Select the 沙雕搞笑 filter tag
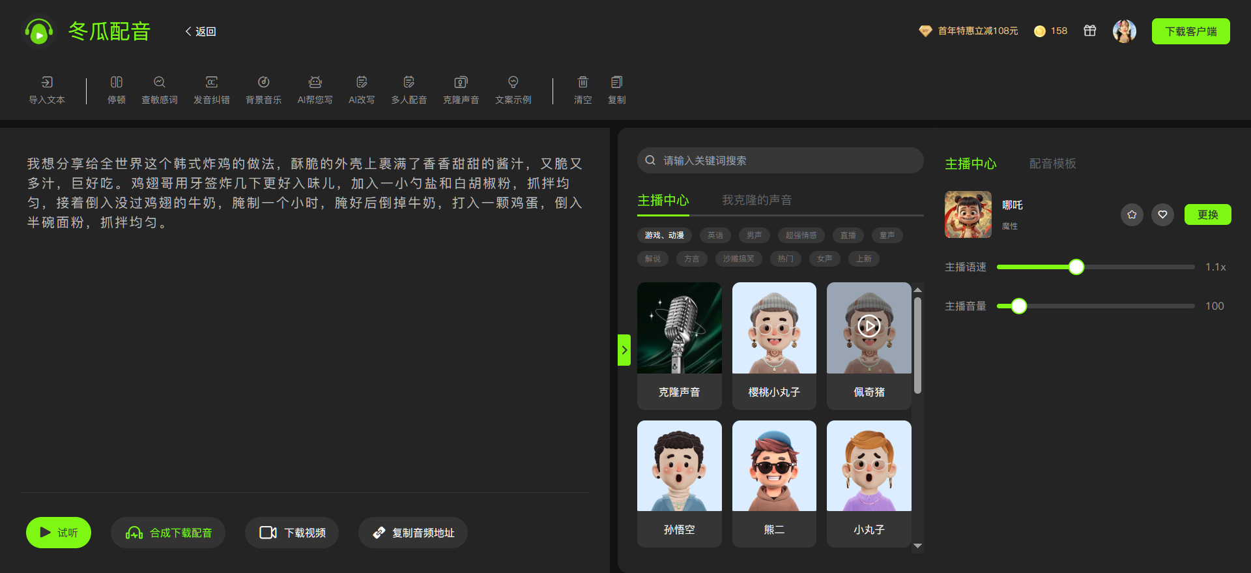The width and height of the screenshot is (1251, 573). pos(739,259)
